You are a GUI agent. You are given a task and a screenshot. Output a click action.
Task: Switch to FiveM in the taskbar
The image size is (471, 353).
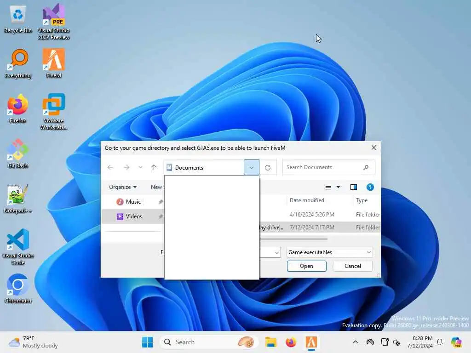click(311, 342)
